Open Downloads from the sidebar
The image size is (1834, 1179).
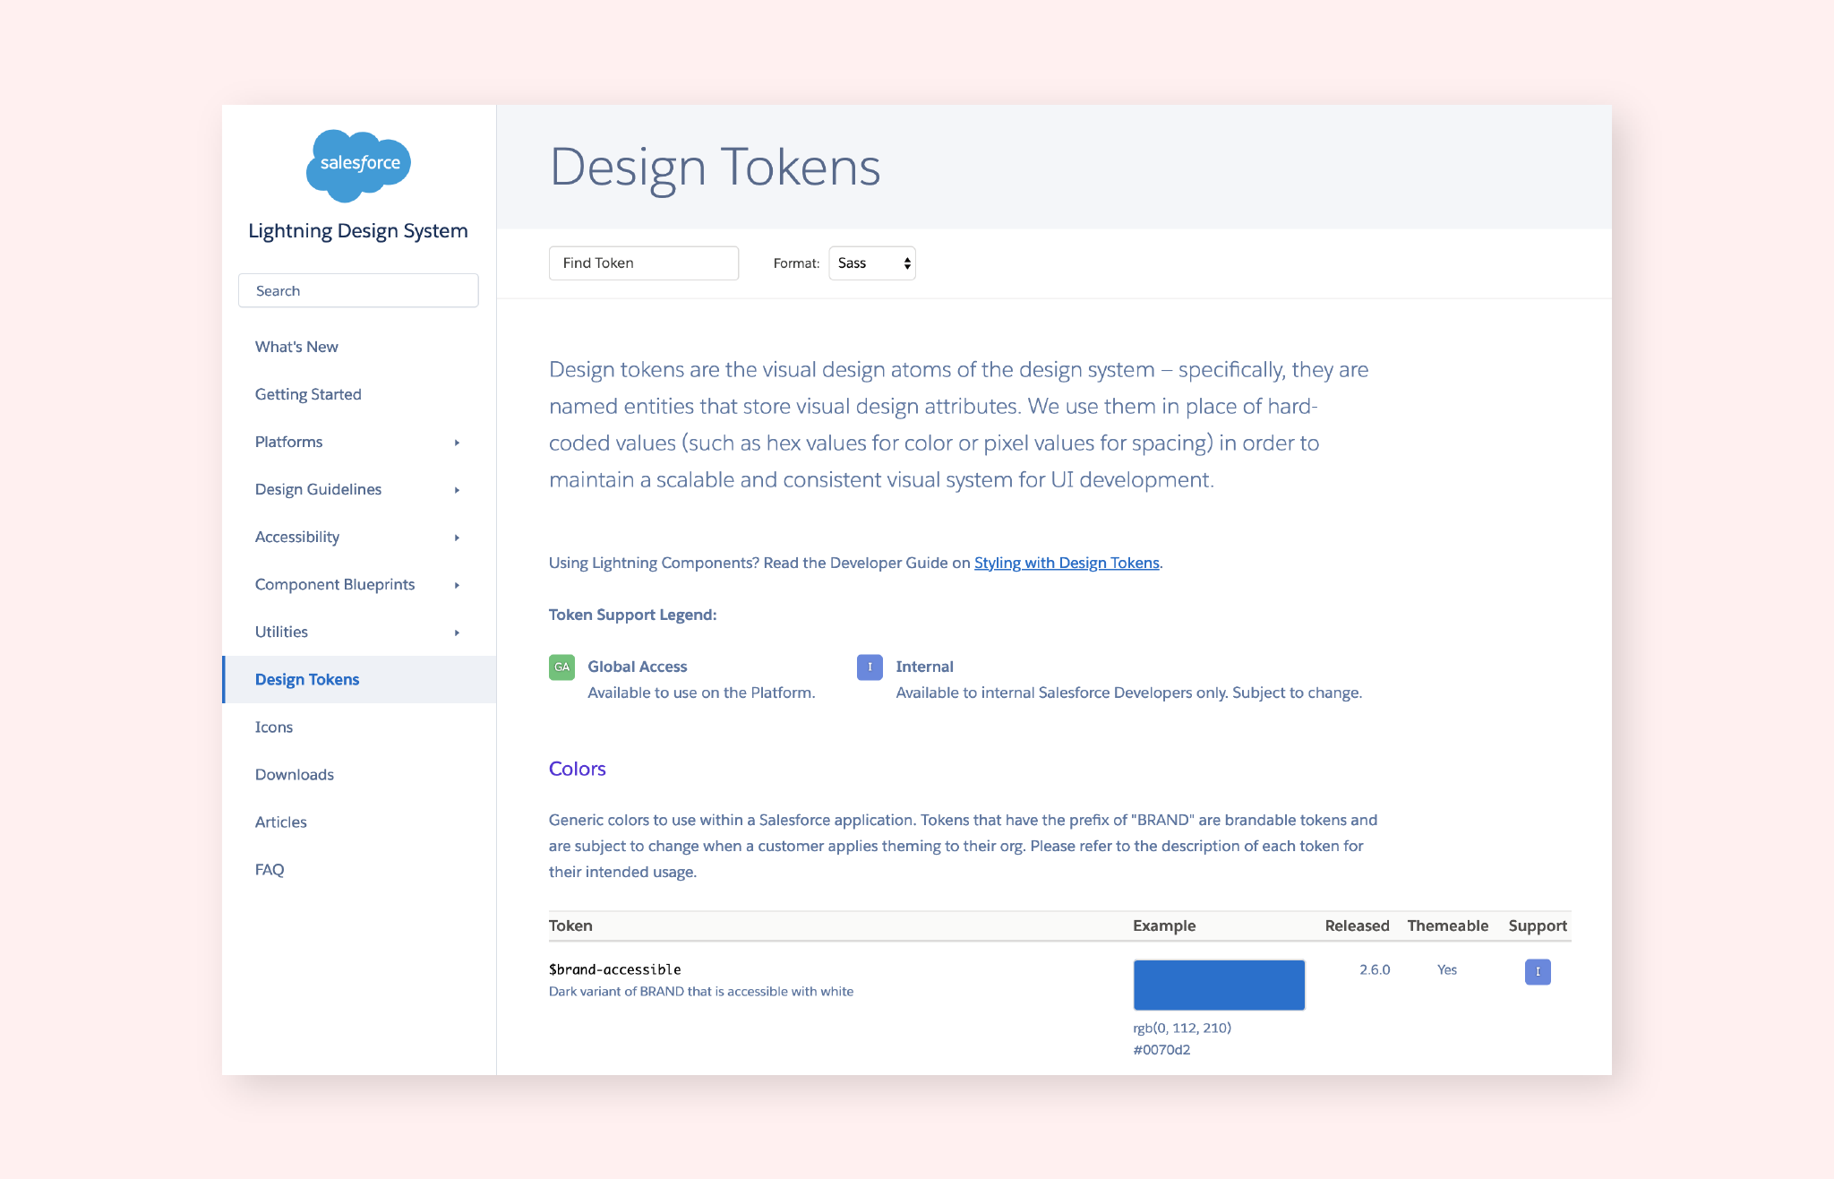[x=295, y=774]
